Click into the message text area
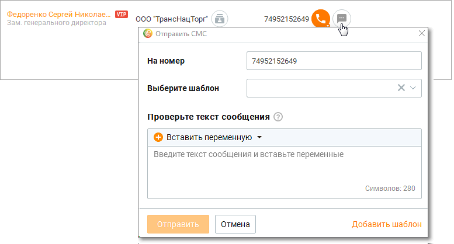The image size is (454, 244). [285, 172]
